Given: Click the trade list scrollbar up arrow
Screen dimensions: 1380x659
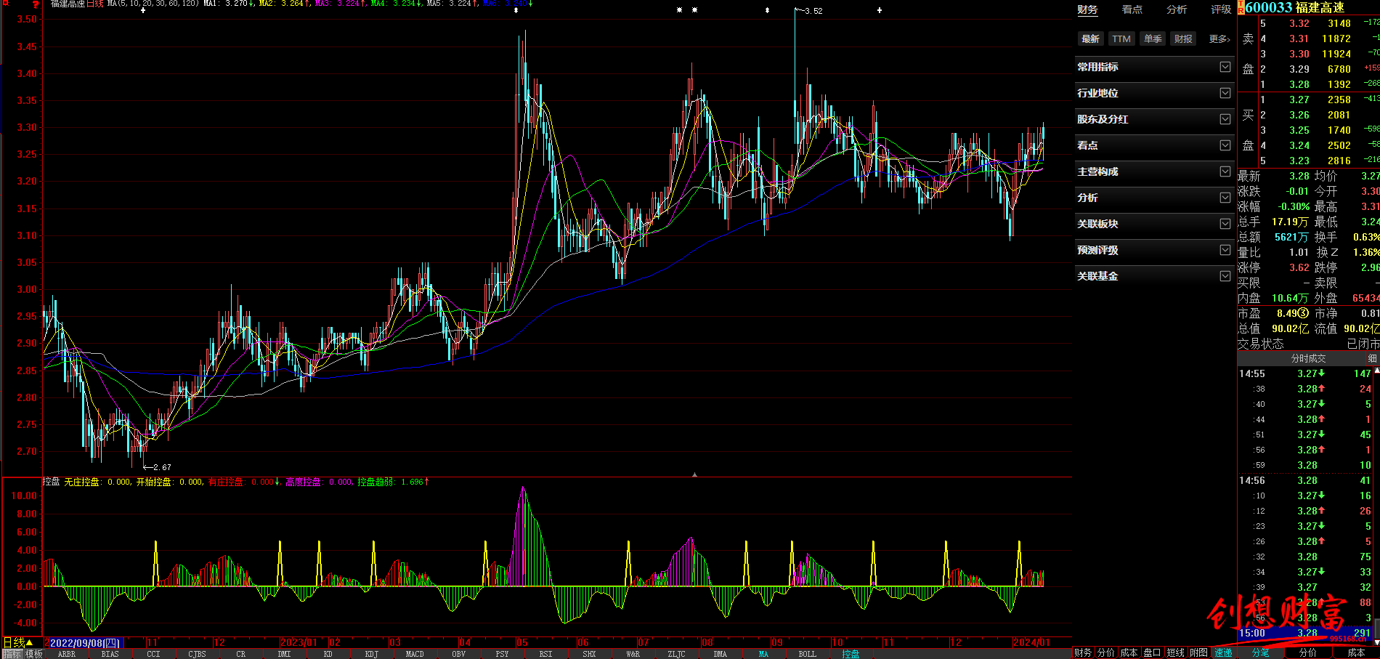Looking at the screenshot, I should [1376, 371].
